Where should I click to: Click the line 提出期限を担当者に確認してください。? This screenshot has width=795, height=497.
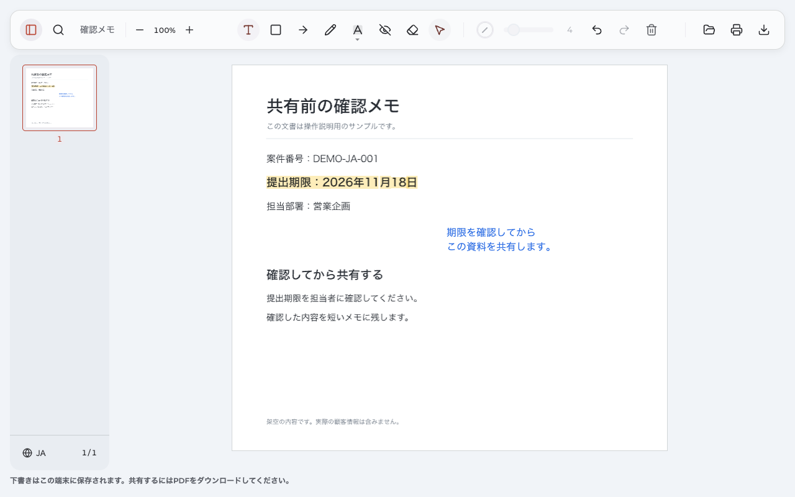343,298
